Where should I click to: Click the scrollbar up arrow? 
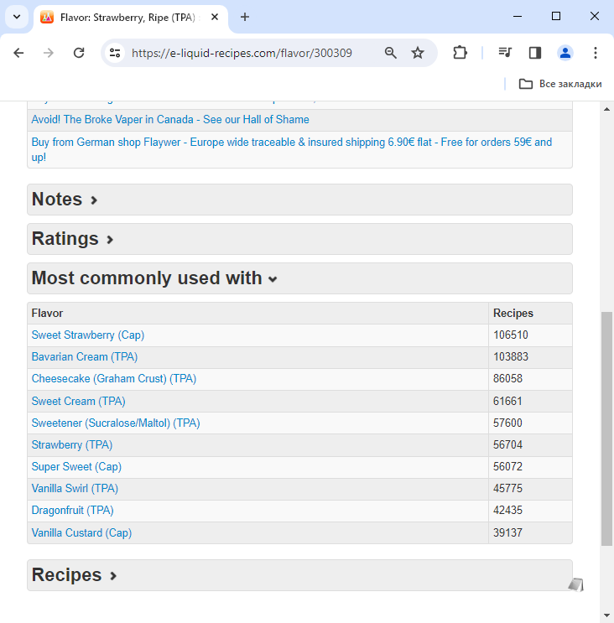click(606, 109)
